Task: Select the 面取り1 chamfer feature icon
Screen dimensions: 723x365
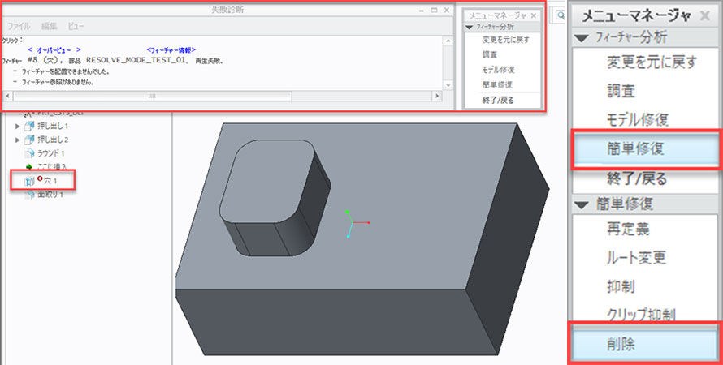Action: click(x=30, y=195)
